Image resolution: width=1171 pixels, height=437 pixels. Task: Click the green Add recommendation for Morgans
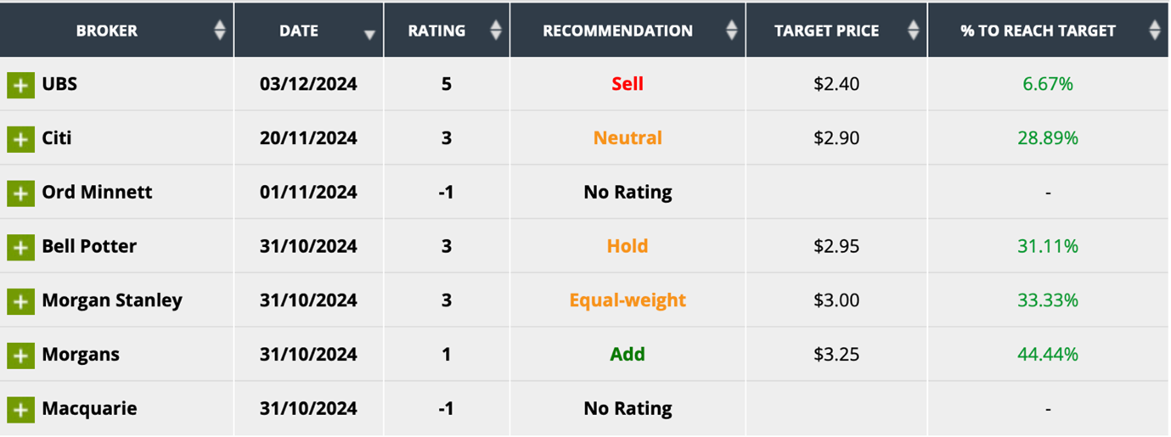click(628, 354)
